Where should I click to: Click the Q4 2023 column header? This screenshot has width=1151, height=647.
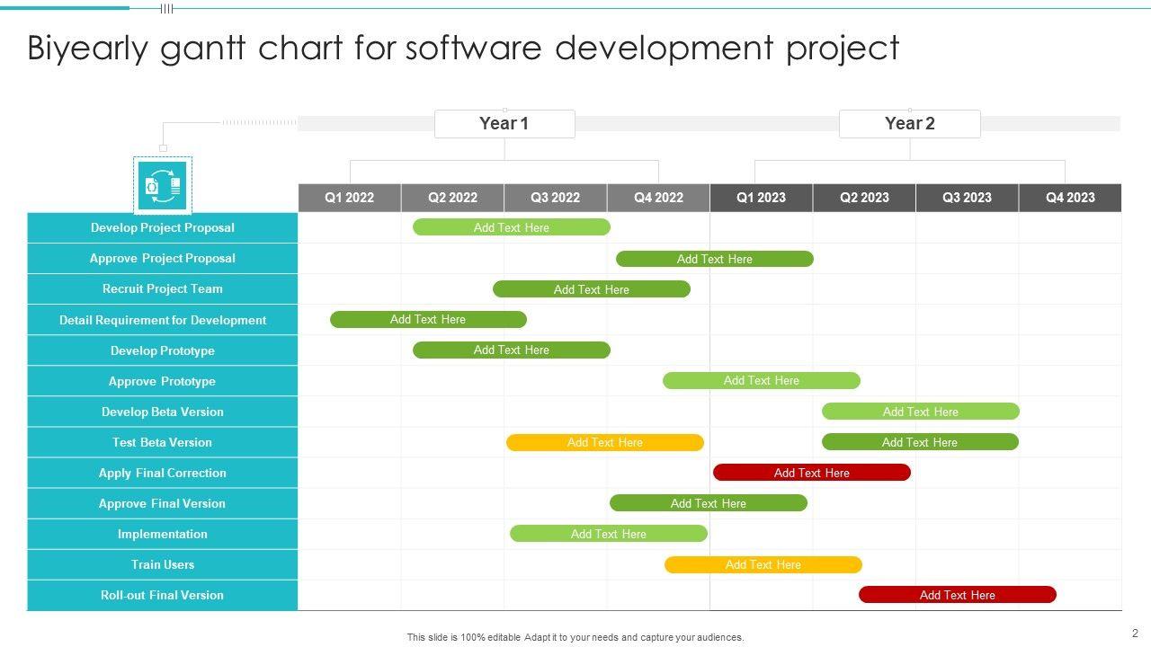[x=1070, y=198]
